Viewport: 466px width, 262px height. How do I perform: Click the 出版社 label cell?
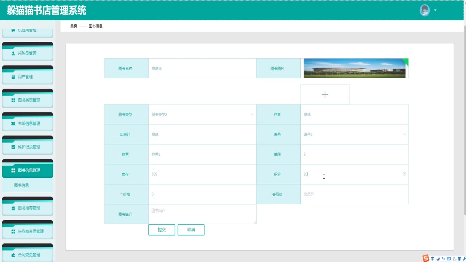click(x=126, y=134)
